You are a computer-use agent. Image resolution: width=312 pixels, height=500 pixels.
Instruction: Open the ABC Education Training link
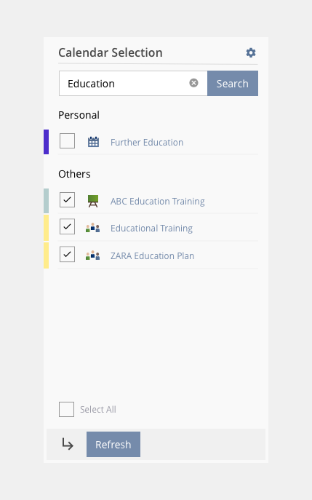158,202
